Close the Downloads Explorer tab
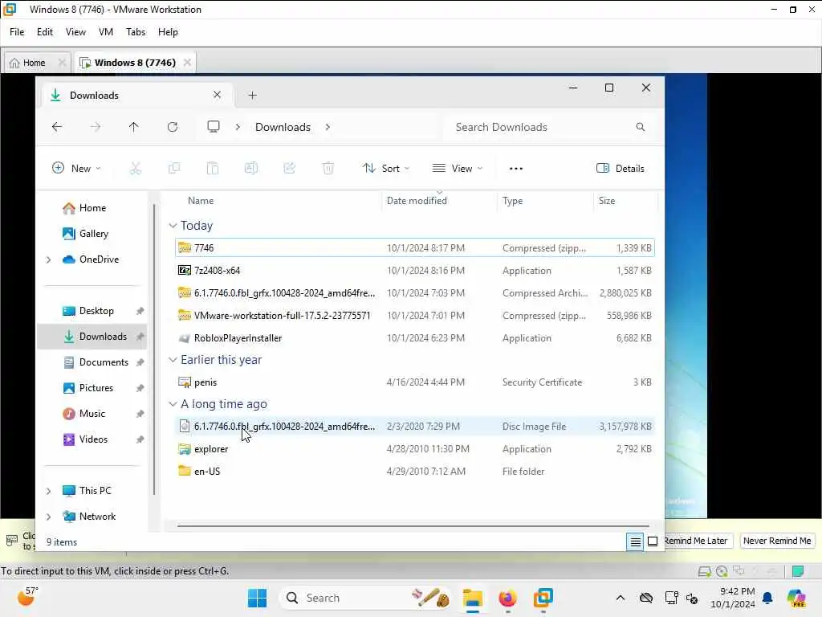 (x=217, y=95)
